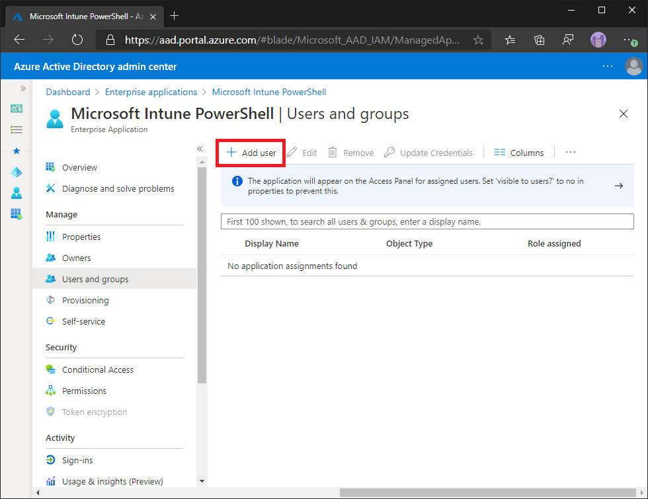Viewport: 648px width, 499px height.
Task: Click Update Credentials key icon
Action: [x=389, y=153]
